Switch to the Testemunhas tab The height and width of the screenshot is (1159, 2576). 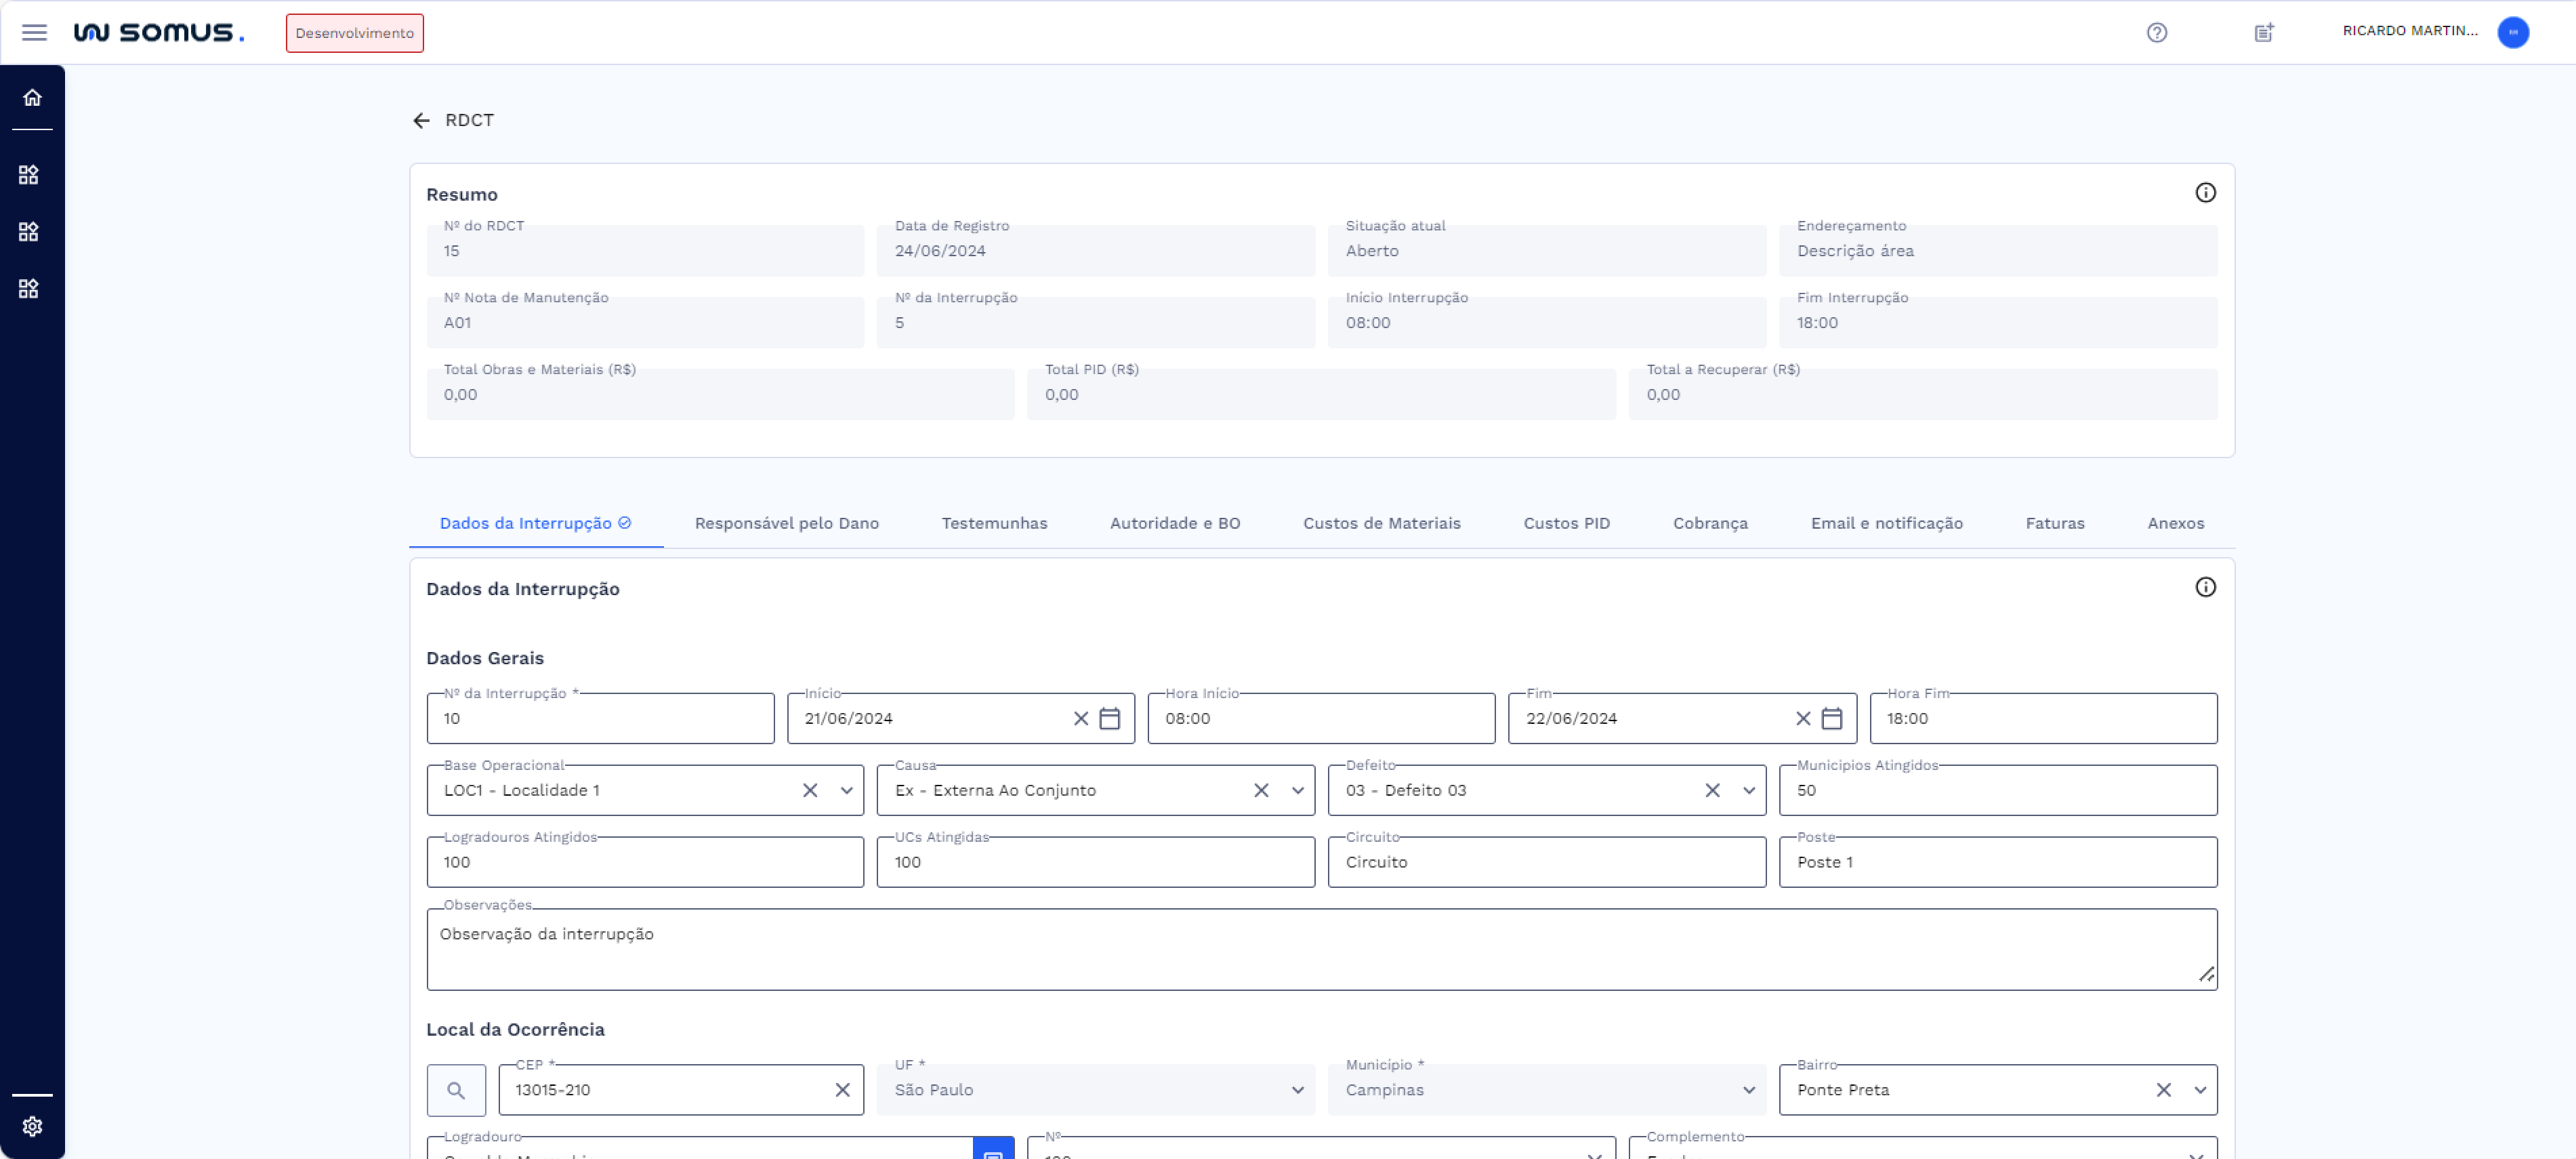[x=994, y=523]
